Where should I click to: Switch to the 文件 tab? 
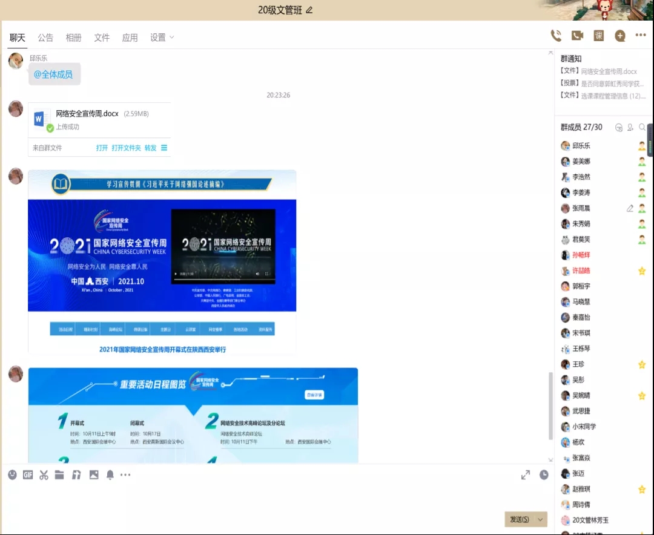click(x=102, y=38)
